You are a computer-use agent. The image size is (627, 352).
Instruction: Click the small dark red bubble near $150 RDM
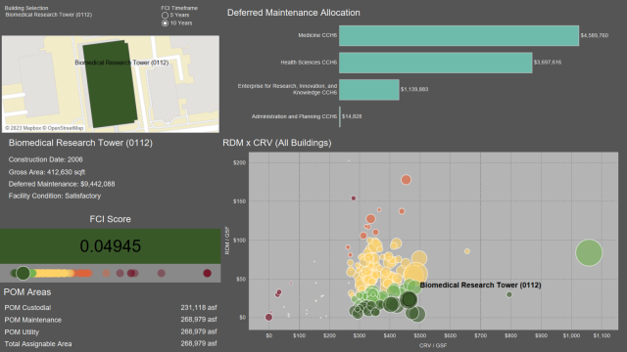pos(354,198)
